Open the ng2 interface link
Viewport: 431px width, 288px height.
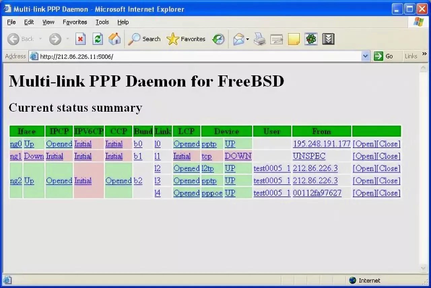tap(16, 181)
